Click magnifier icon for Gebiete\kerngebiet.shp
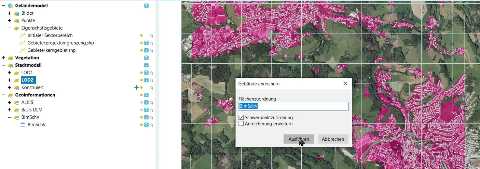The width and height of the screenshot is (480, 169). (151, 50)
